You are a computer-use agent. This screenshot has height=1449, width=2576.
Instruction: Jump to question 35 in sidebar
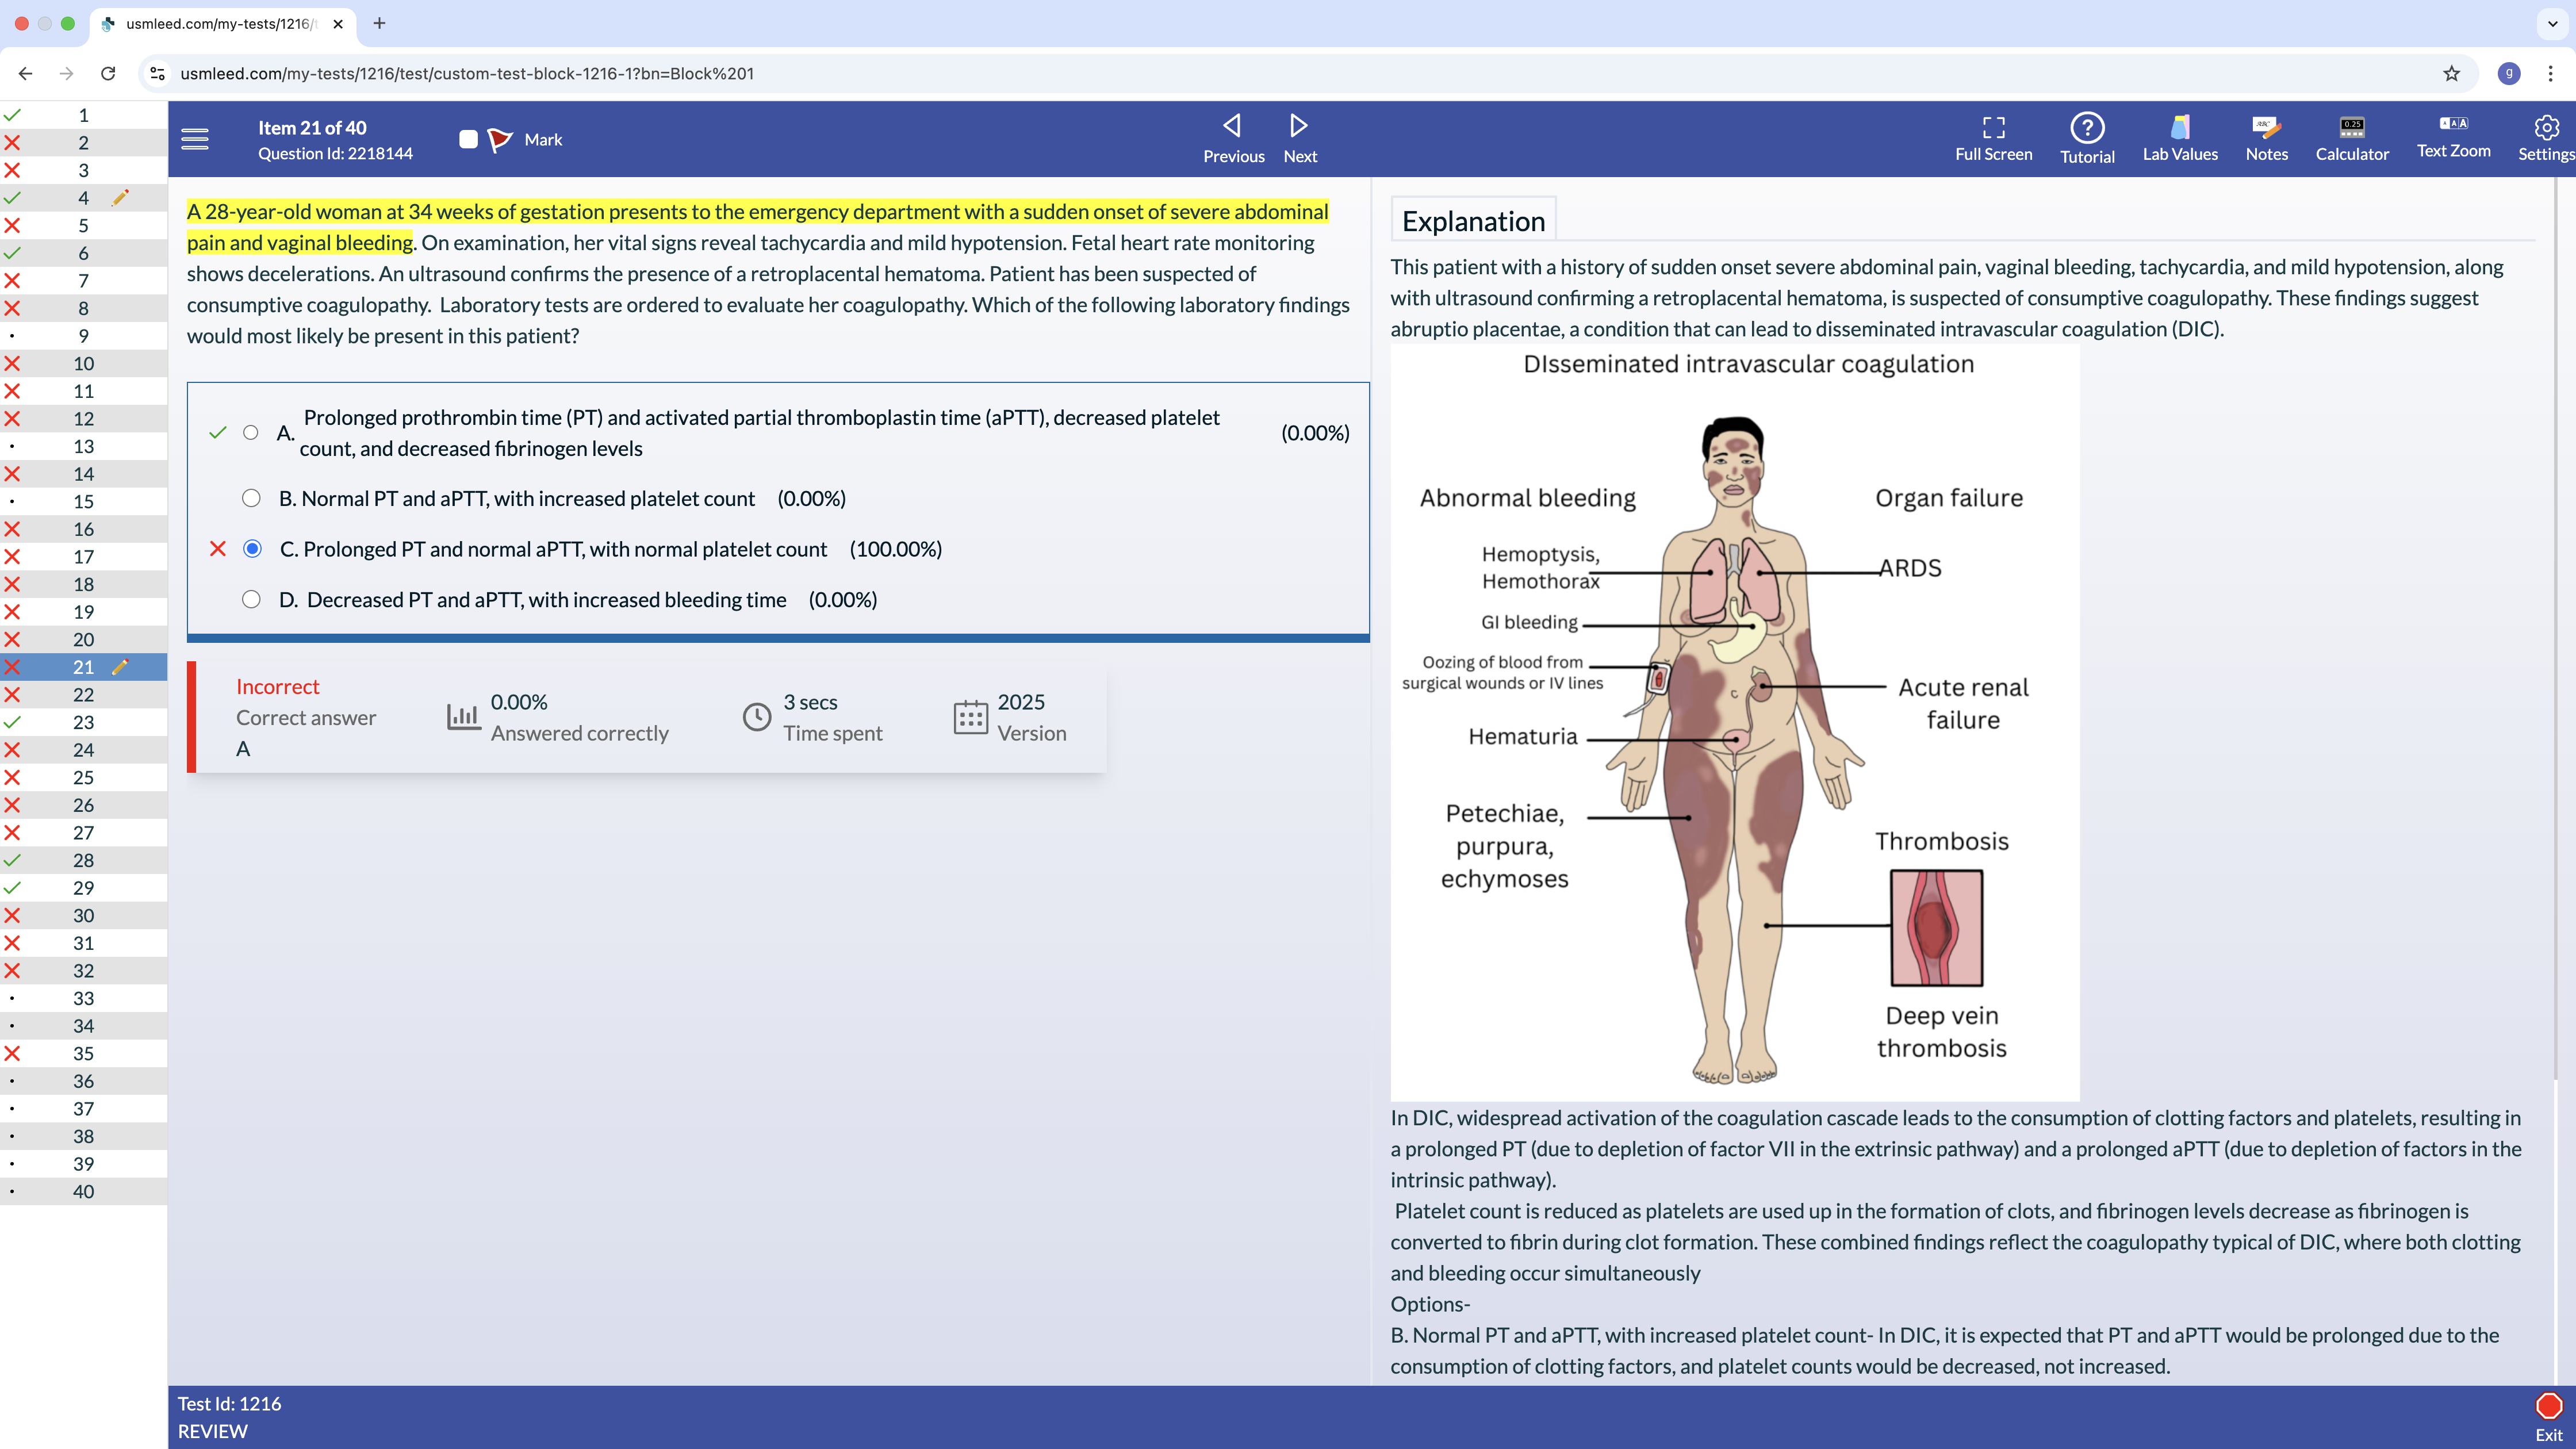tap(84, 1053)
